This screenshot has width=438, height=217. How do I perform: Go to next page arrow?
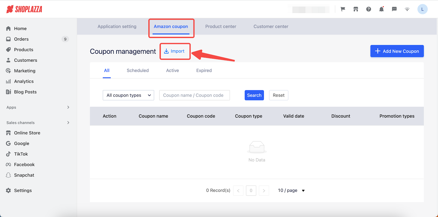click(x=264, y=191)
